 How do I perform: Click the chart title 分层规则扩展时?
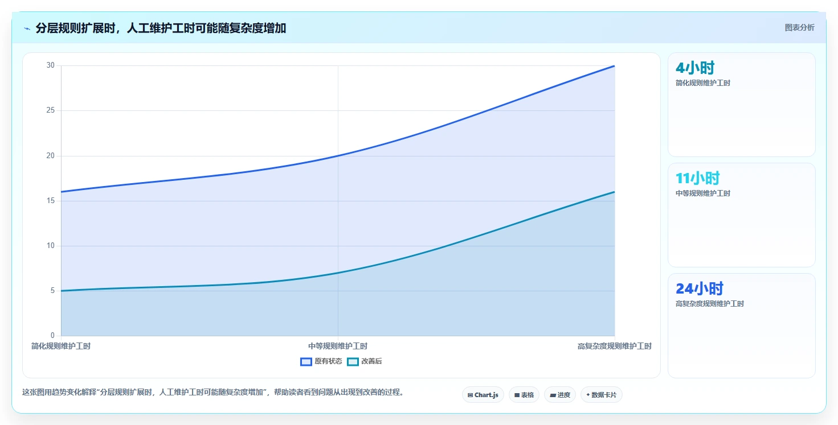(161, 28)
